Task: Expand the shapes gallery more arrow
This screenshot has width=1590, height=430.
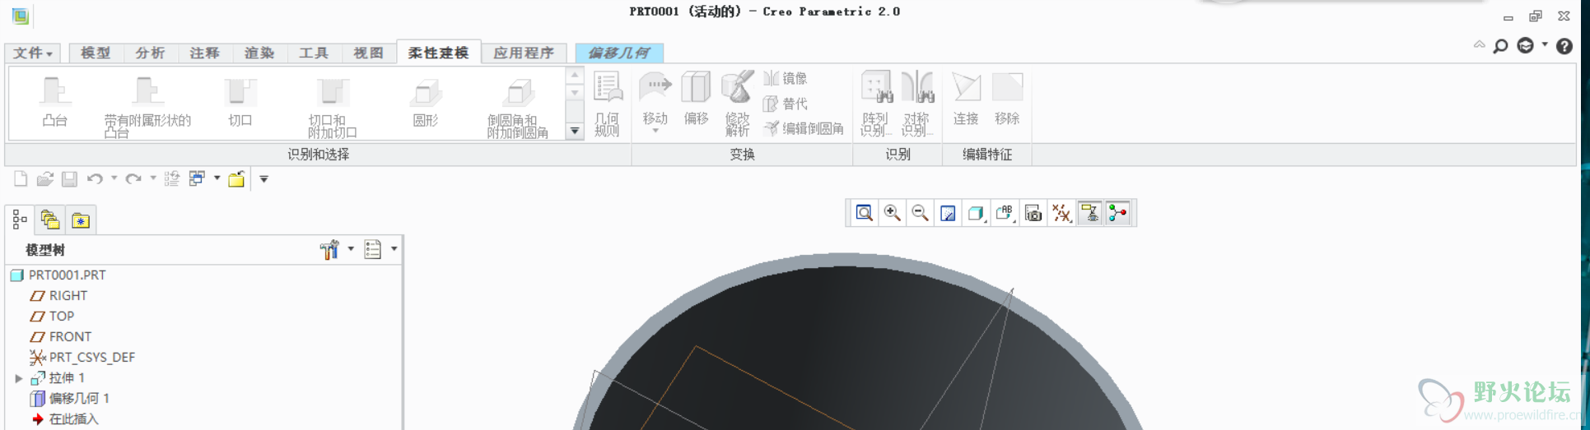Action: click(x=575, y=131)
